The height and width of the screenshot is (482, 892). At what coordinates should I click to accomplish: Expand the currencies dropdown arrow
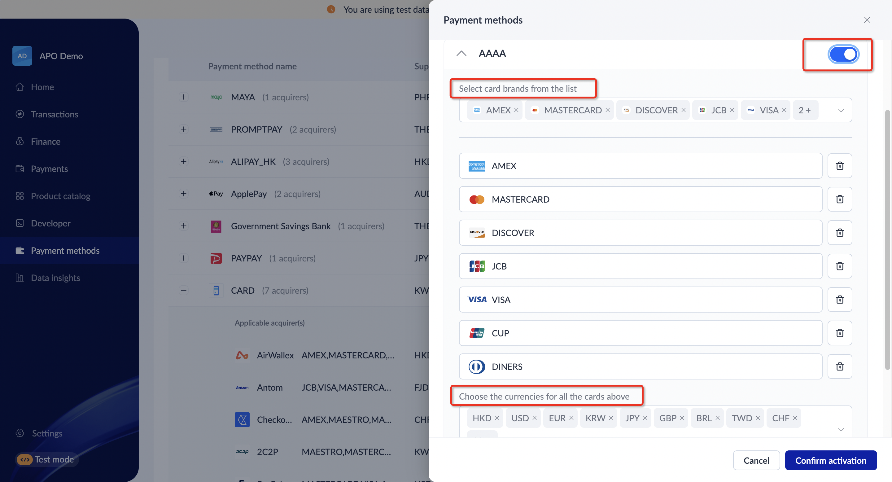(x=841, y=429)
